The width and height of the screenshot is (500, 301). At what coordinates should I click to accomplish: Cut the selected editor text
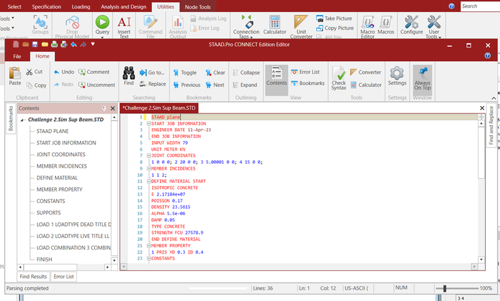pos(34,72)
